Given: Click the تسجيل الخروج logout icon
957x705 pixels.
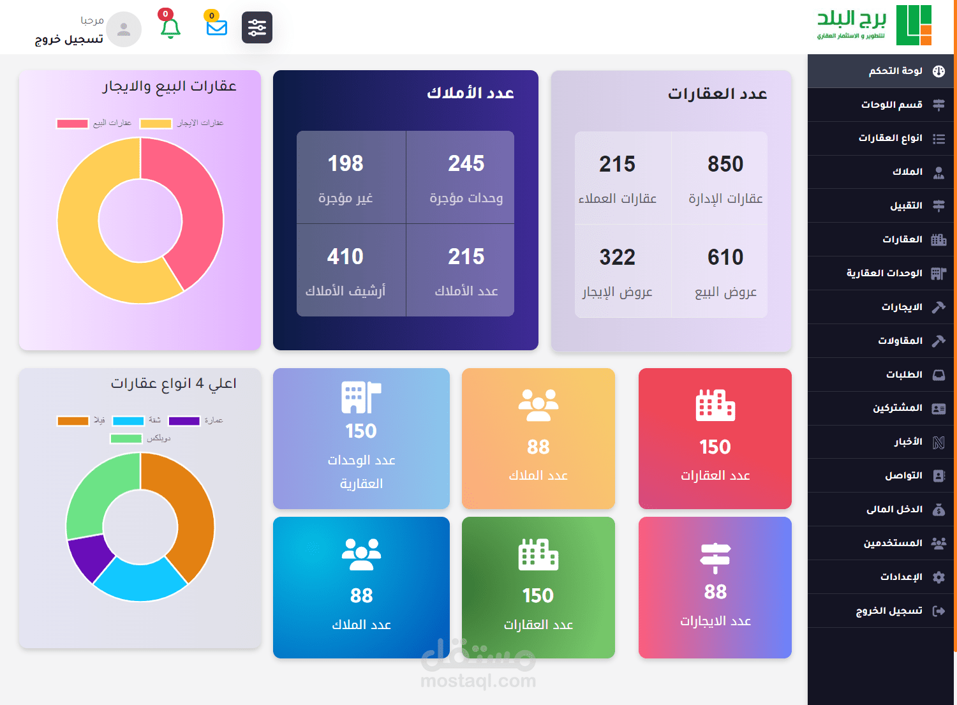Looking at the screenshot, I should [x=938, y=611].
